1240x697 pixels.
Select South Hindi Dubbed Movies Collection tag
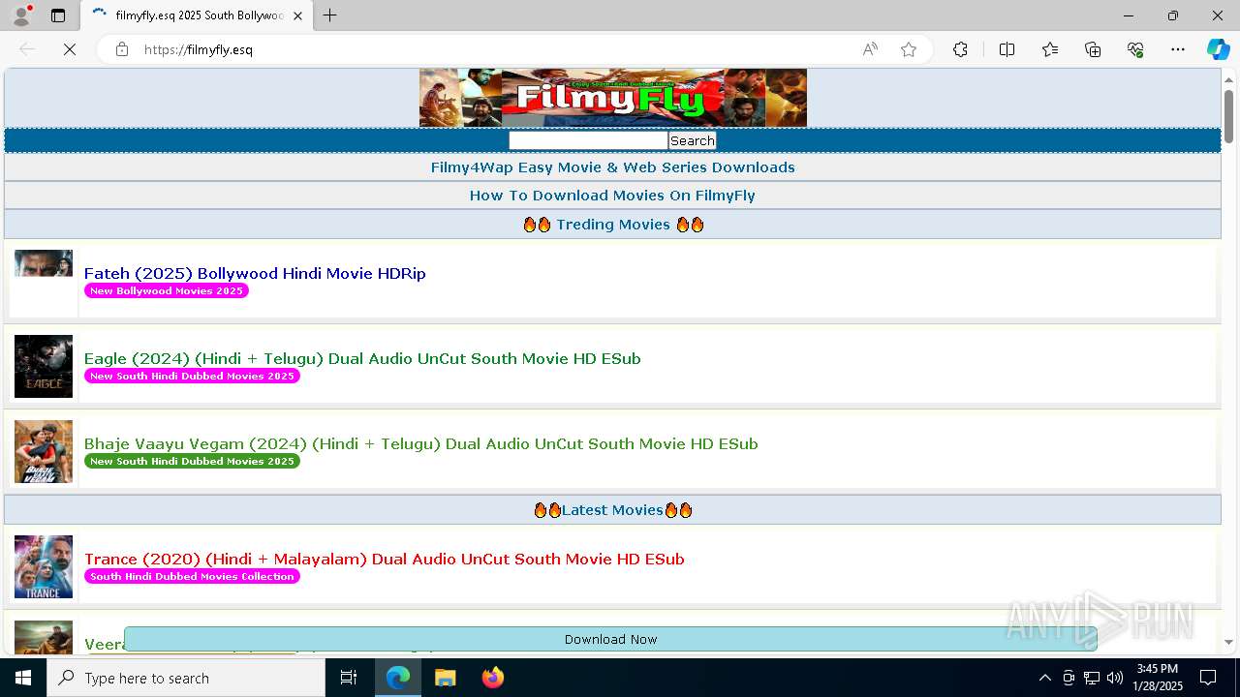(x=192, y=577)
